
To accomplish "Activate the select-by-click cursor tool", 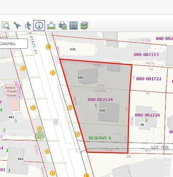I will pyautogui.click(x=28, y=26).
